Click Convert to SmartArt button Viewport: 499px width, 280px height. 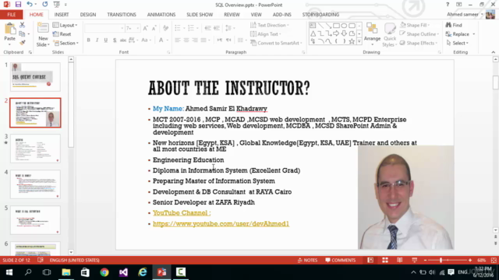coord(276,43)
